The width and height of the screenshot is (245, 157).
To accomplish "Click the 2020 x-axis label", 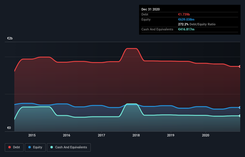I will coord(206,135).
